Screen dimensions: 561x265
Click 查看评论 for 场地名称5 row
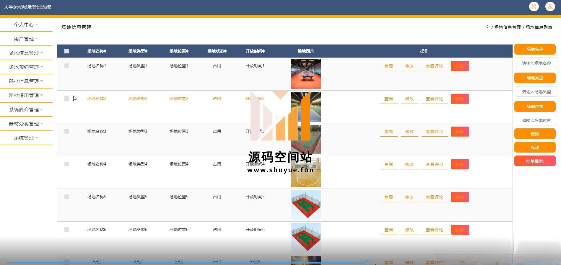pos(435,197)
